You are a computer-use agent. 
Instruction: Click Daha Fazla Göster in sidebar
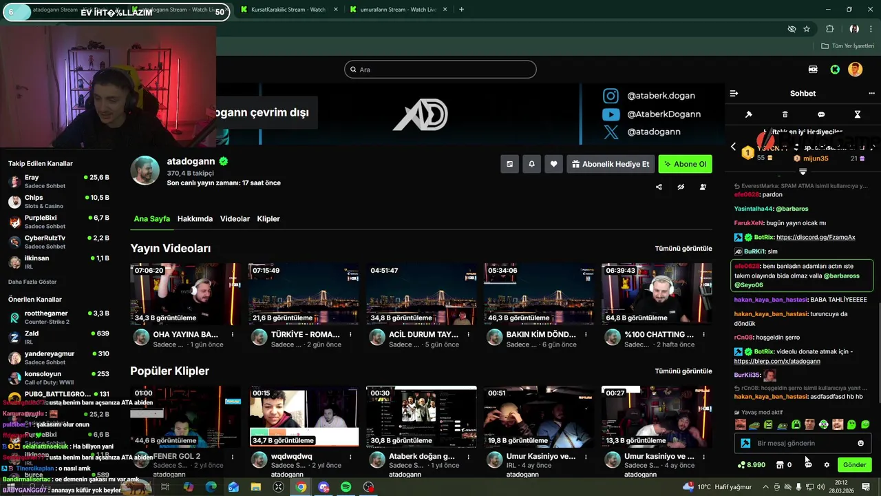32,282
